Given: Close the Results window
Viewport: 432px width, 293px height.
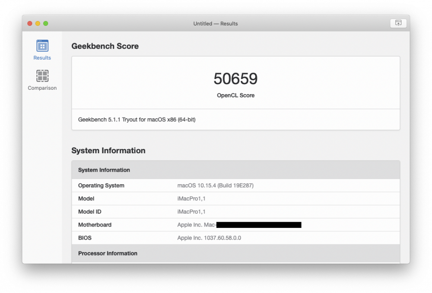Looking at the screenshot, I should 30,23.
